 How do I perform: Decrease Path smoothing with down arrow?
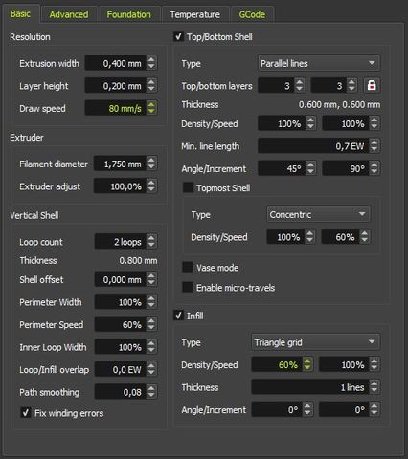151,396
